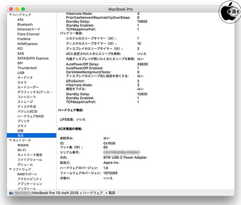The height and width of the screenshot is (205, 241).
Task: Select カードリーダー in the sidebar
Action: [x=28, y=87]
